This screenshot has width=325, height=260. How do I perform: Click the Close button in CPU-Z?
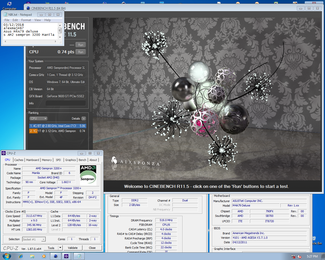(92, 248)
